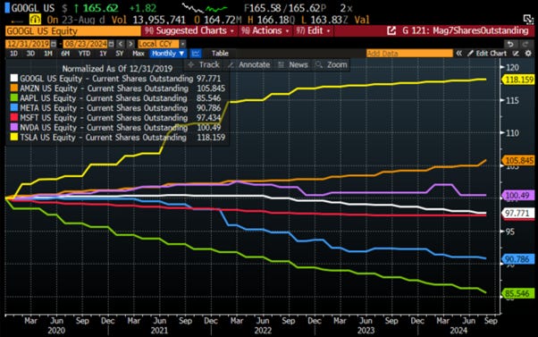Activate the Track crosshair tool
This screenshot has height=337, width=538.
click(204, 64)
